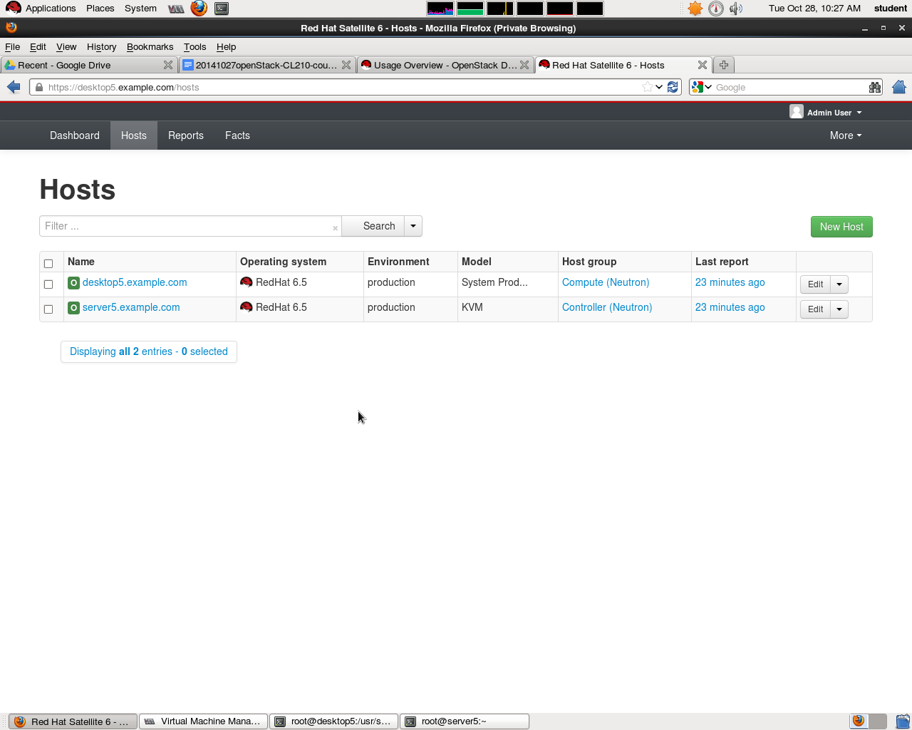Image resolution: width=912 pixels, height=730 pixels.
Task: Sort table by Operating system column header
Action: pos(283,262)
